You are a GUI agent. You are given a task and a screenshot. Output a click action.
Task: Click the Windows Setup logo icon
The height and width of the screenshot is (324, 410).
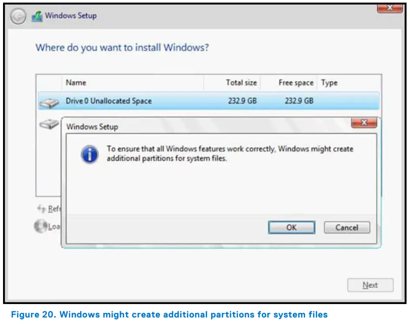click(x=37, y=15)
